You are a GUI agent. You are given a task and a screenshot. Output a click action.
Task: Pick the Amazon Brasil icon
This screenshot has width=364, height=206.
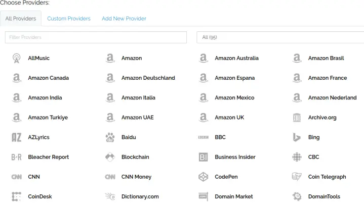pos(297,58)
